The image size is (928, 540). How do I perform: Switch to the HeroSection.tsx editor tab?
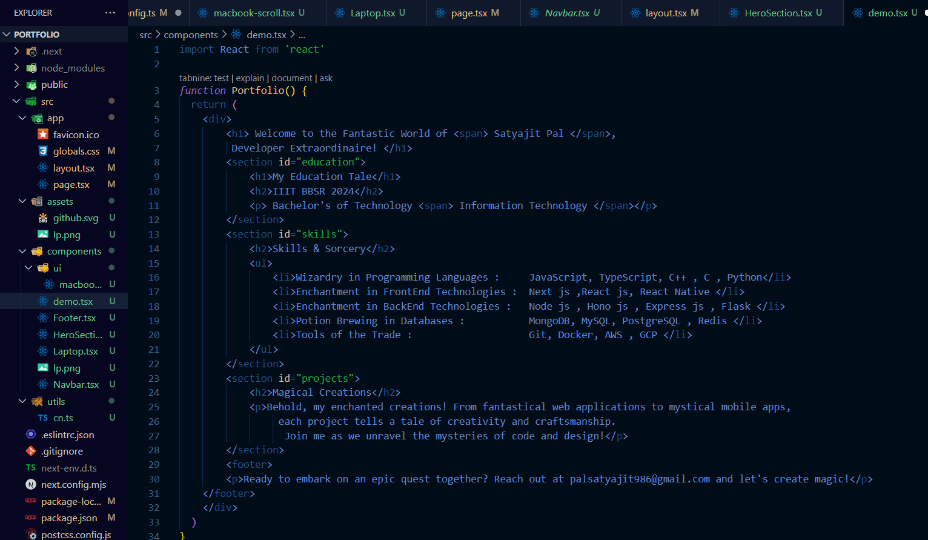[x=781, y=13]
